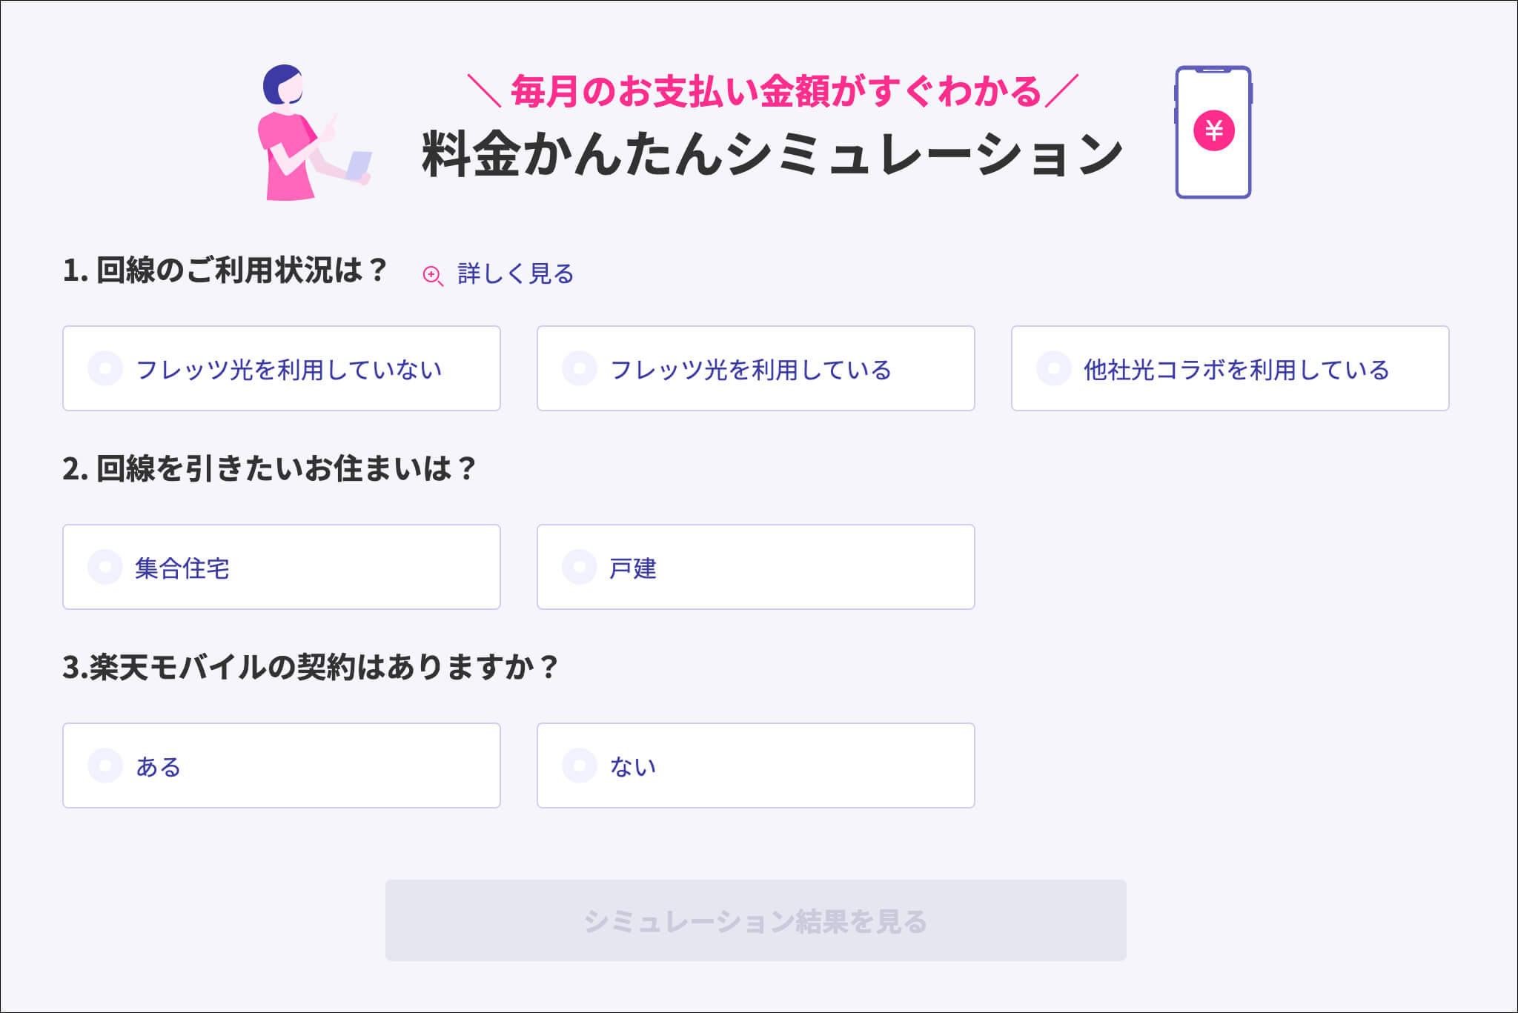Image resolution: width=1518 pixels, height=1013 pixels.
Task: Open the 詳しく見る details link
Action: 515,273
